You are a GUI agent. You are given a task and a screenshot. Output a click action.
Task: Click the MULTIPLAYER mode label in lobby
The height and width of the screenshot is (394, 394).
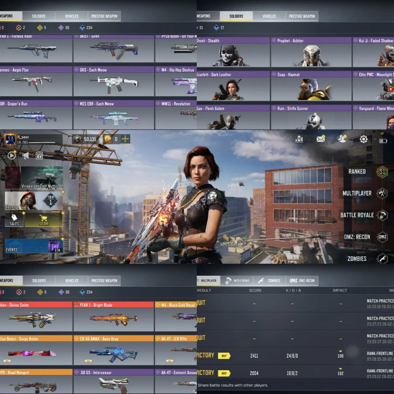(357, 194)
